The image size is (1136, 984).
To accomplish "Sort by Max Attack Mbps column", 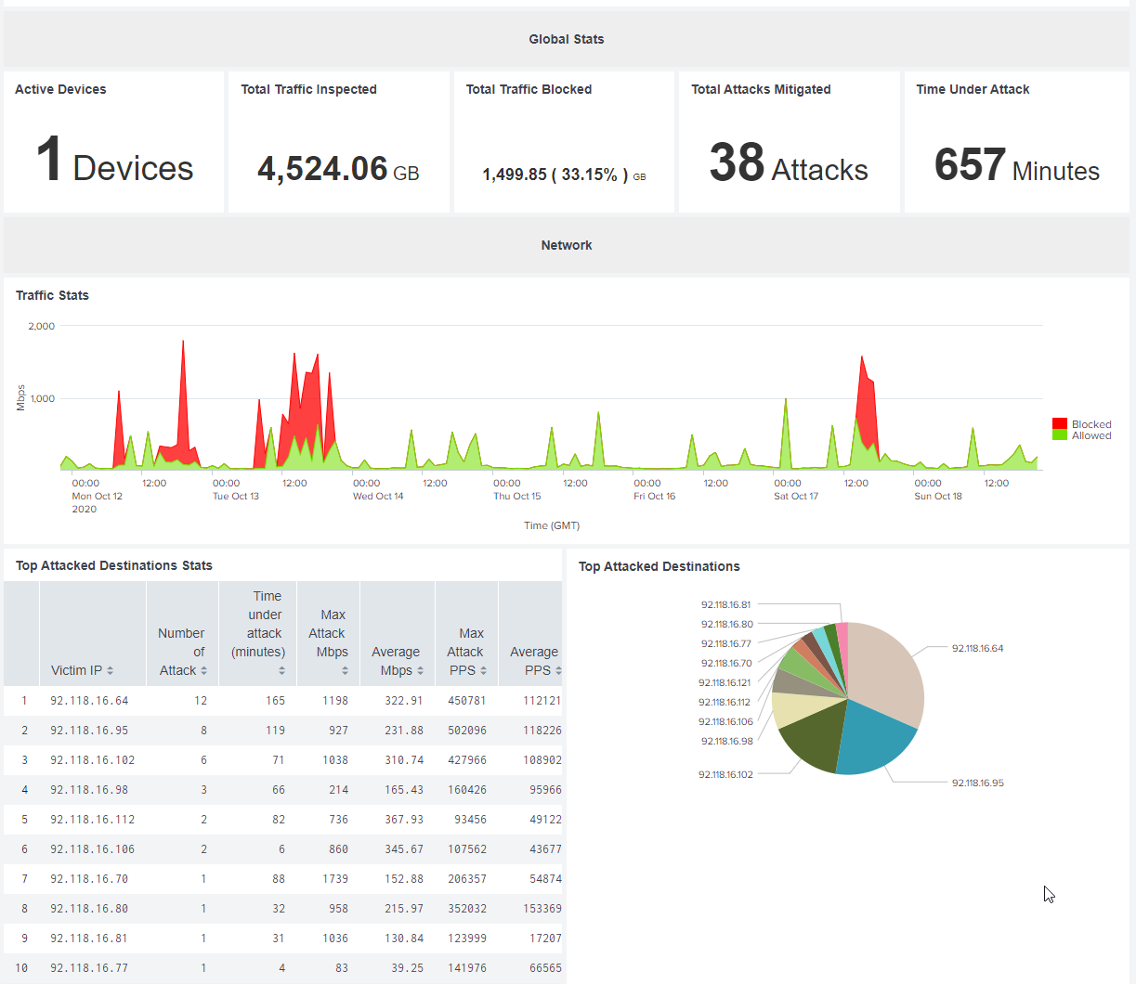I will (332, 642).
